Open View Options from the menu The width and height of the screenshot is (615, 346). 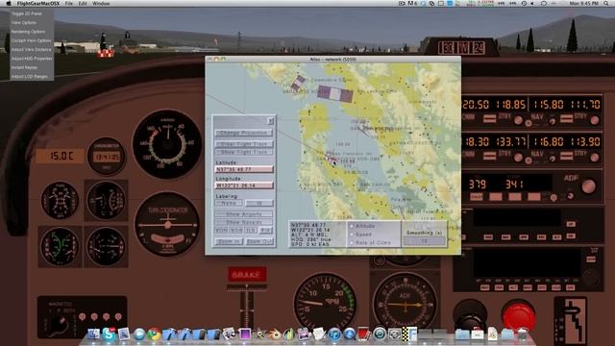click(32, 22)
